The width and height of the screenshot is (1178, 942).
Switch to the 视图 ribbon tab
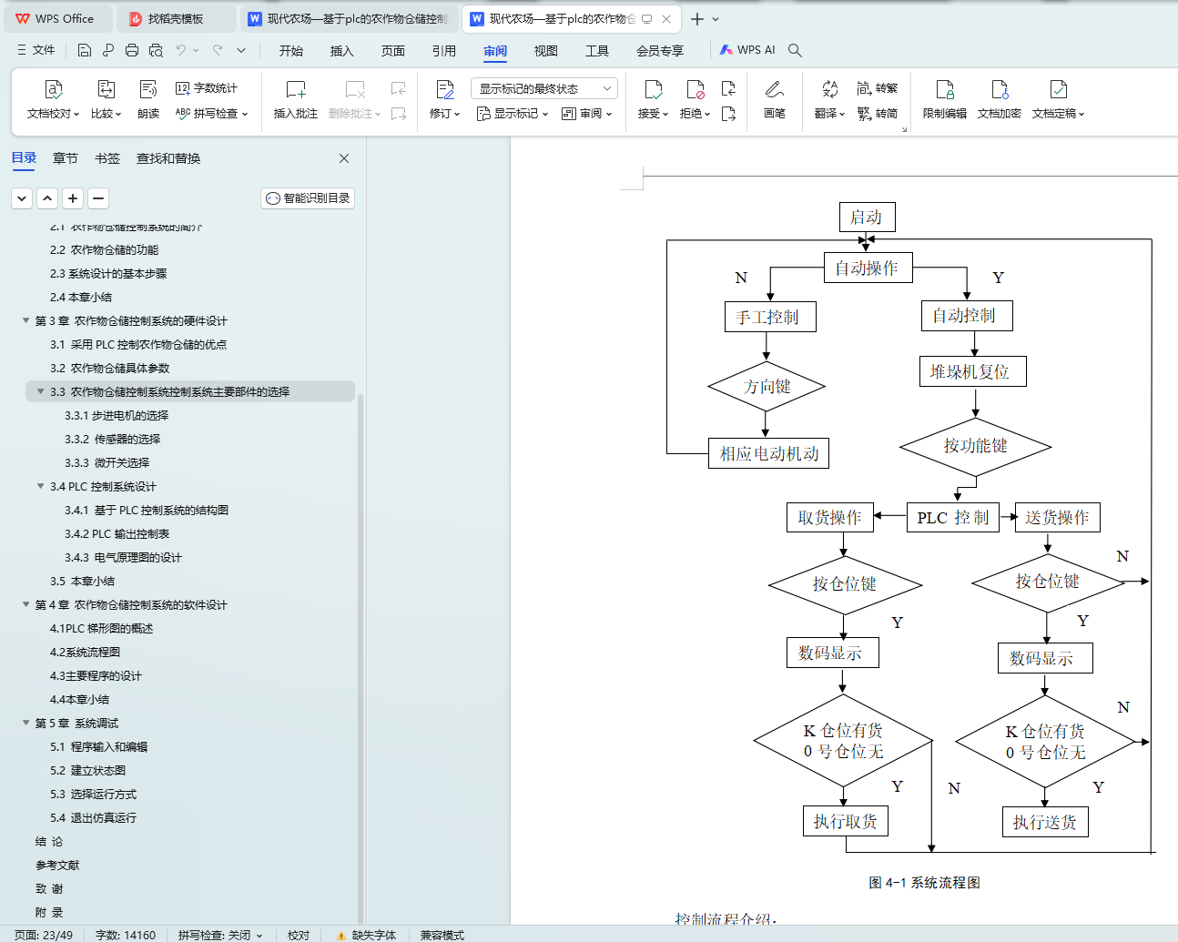[x=546, y=51]
